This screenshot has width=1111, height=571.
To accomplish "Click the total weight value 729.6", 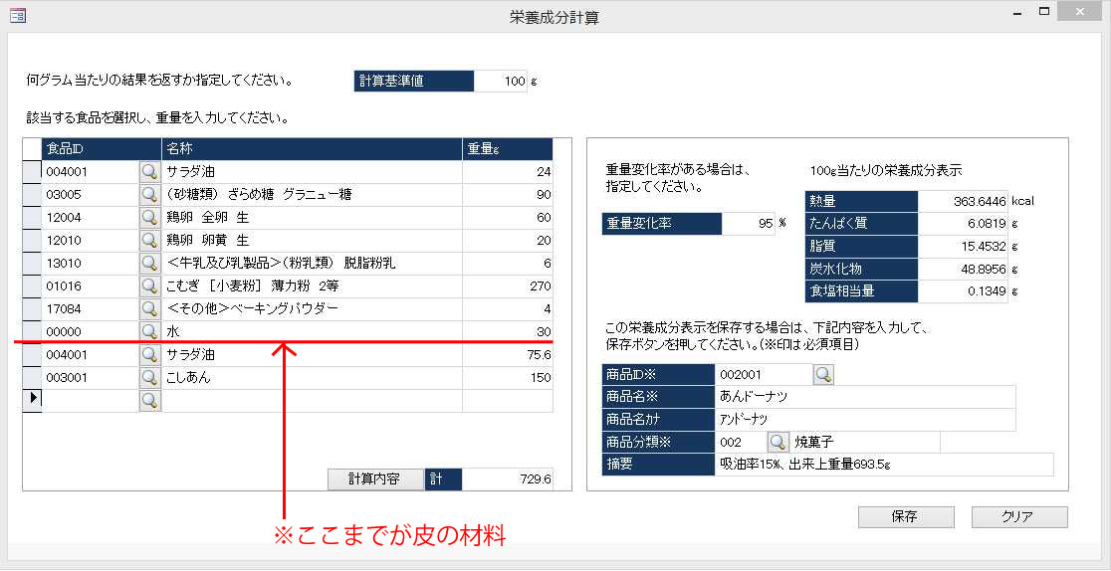I will pyautogui.click(x=508, y=478).
